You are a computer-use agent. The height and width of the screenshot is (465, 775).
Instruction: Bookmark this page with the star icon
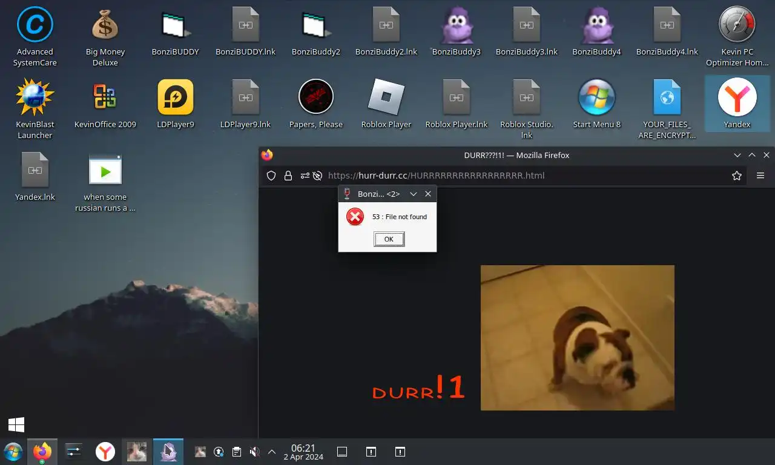pyautogui.click(x=737, y=176)
